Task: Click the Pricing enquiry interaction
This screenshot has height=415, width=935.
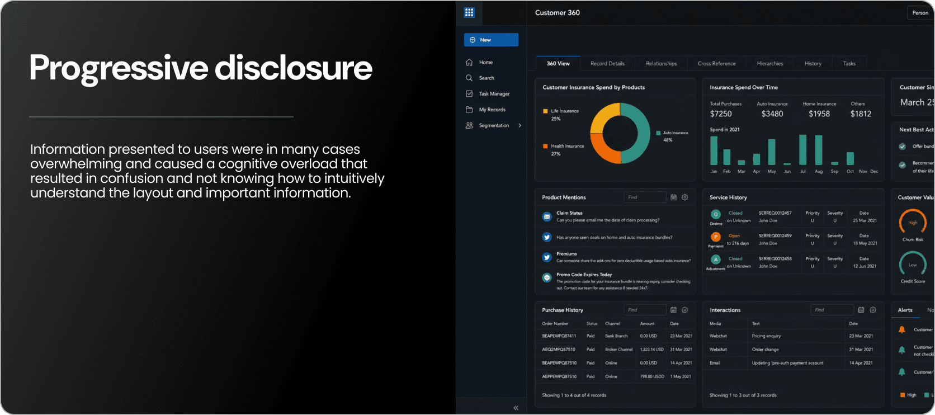Action: coord(766,336)
